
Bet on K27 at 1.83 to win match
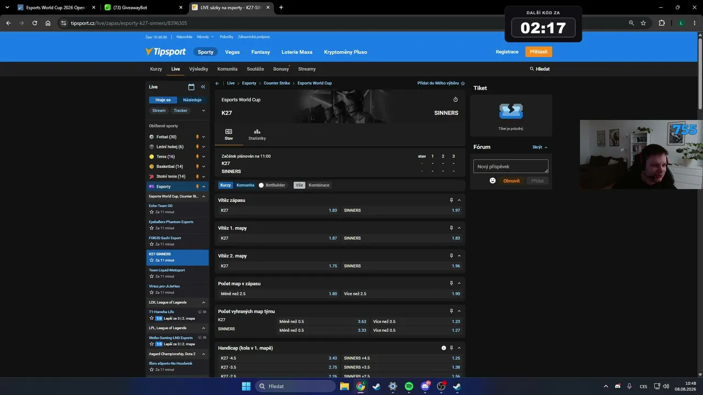coord(279,210)
